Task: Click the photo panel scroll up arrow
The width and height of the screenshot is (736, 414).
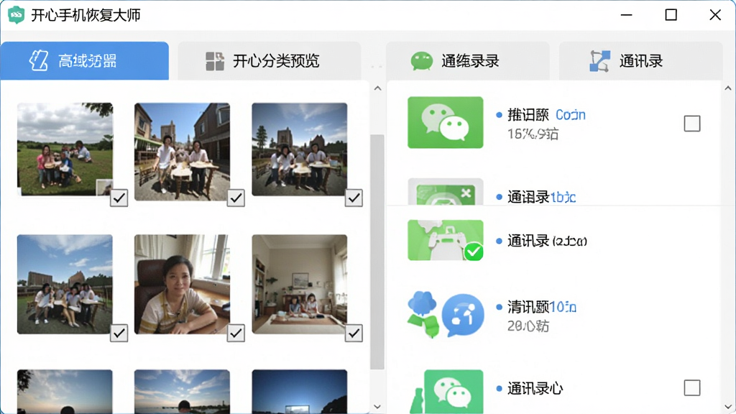Action: 378,88
